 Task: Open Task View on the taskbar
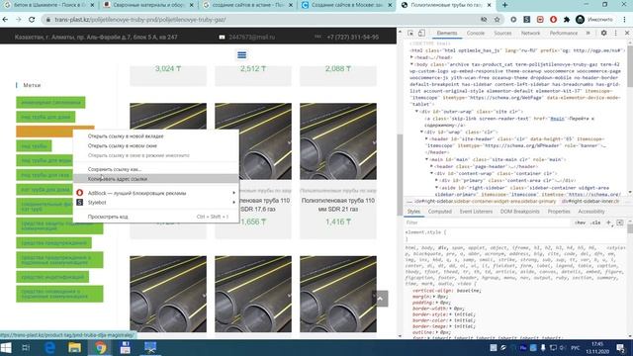[26, 348]
